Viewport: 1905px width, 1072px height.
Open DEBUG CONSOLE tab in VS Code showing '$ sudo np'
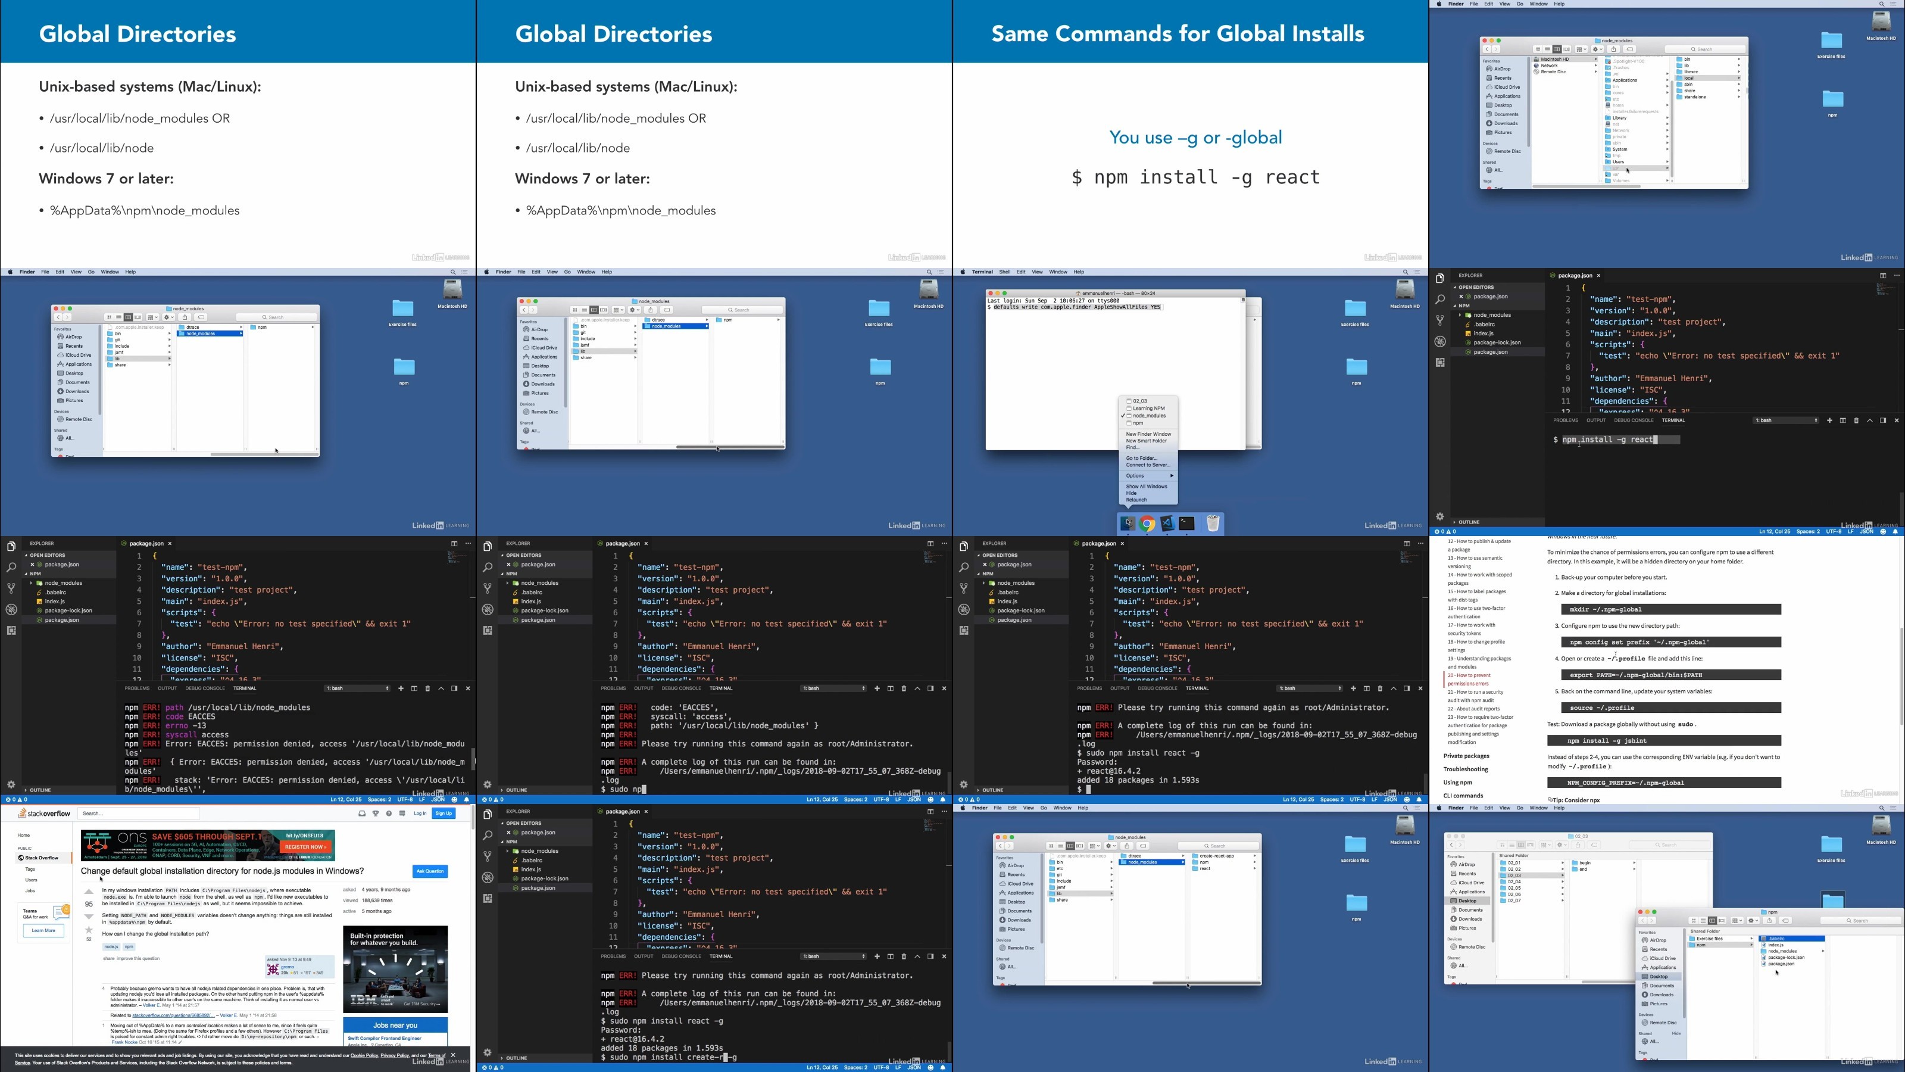681,688
